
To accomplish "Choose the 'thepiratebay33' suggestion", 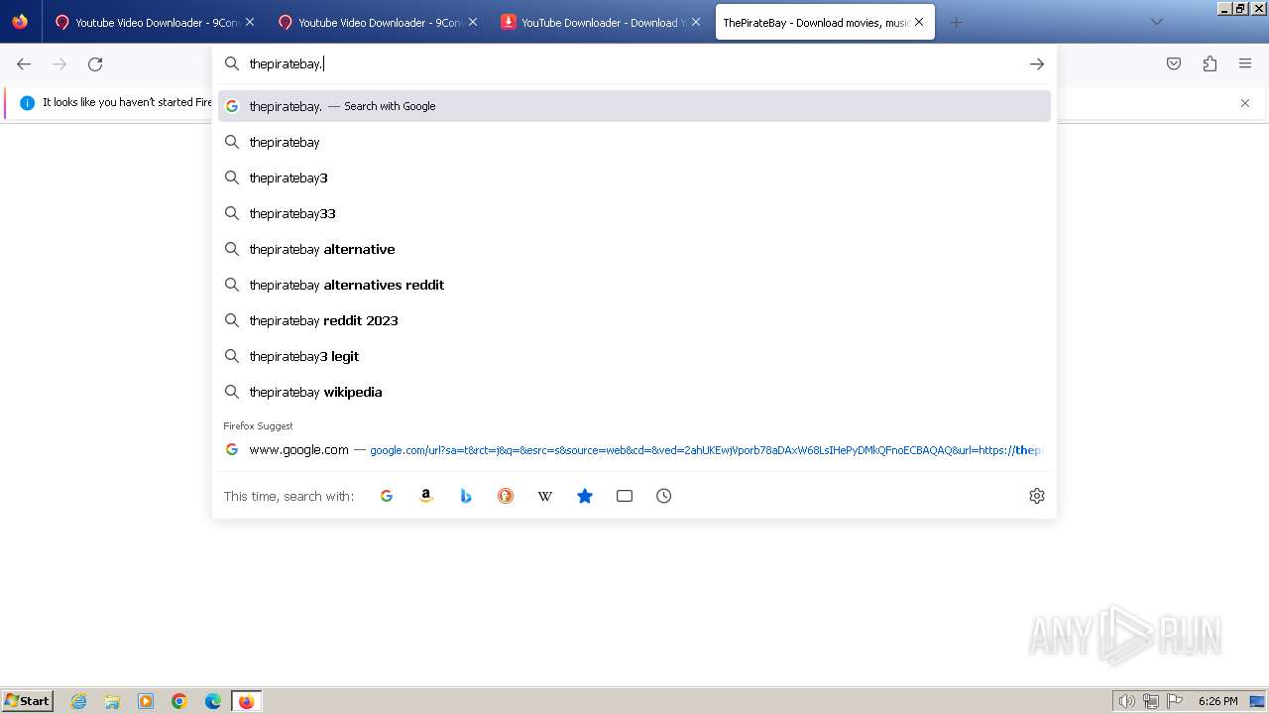I will pyautogui.click(x=634, y=213).
